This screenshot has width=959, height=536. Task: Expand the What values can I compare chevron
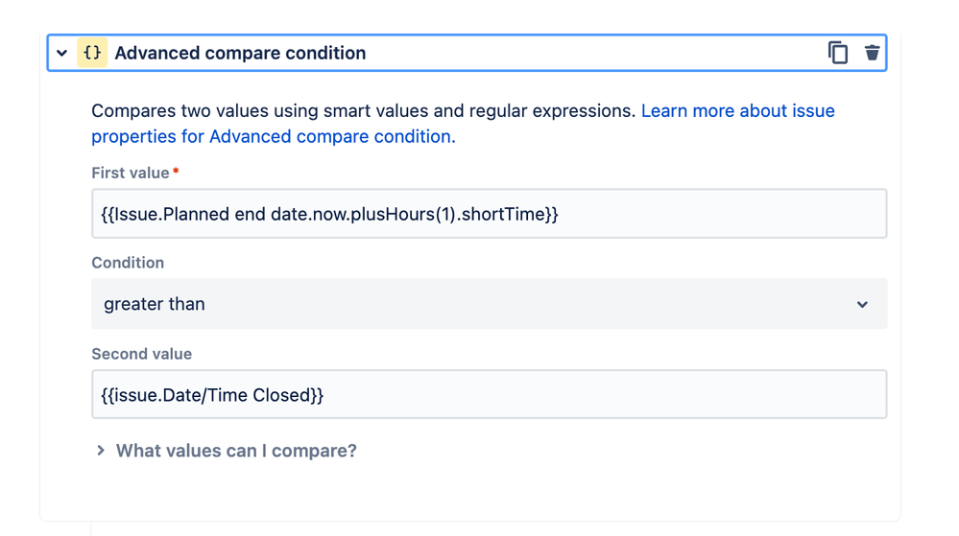[101, 451]
